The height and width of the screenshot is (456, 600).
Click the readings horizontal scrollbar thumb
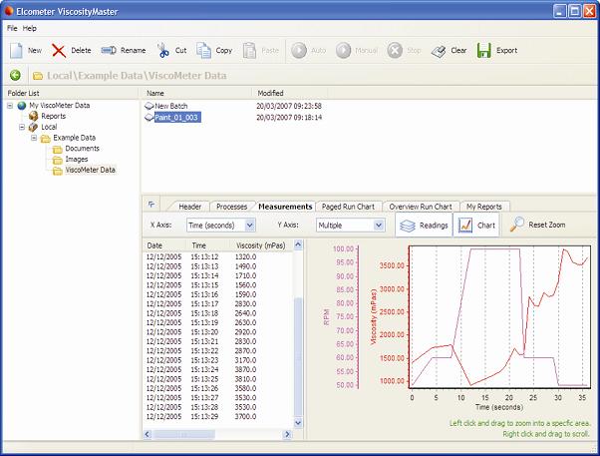pos(183,434)
